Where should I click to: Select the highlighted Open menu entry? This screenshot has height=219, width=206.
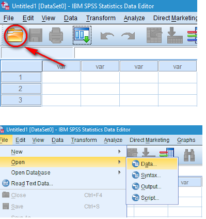coord(63,162)
